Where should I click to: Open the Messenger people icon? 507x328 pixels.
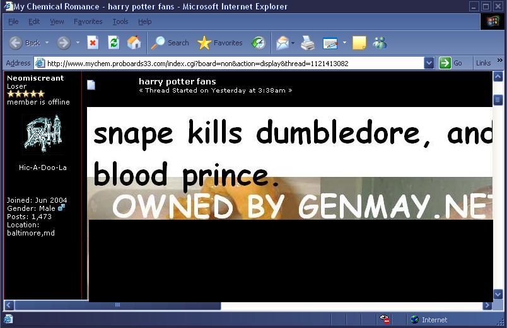pyautogui.click(x=380, y=43)
